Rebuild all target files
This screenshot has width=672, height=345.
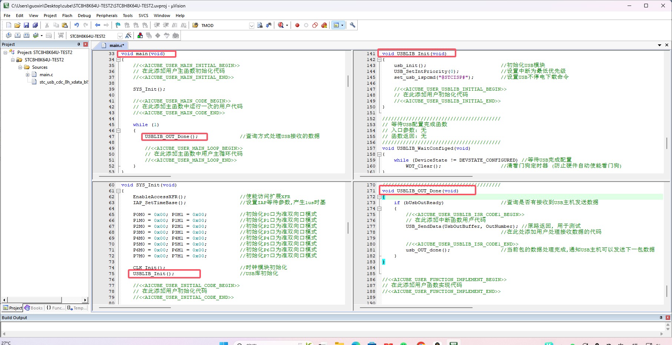click(x=26, y=35)
